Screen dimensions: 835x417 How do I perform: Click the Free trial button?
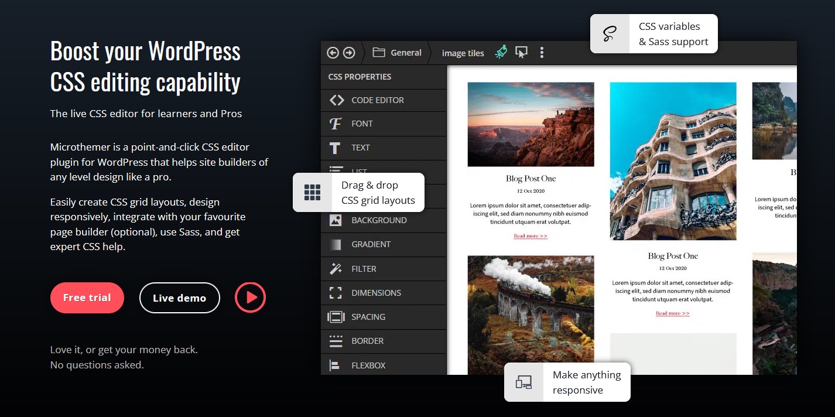click(87, 298)
